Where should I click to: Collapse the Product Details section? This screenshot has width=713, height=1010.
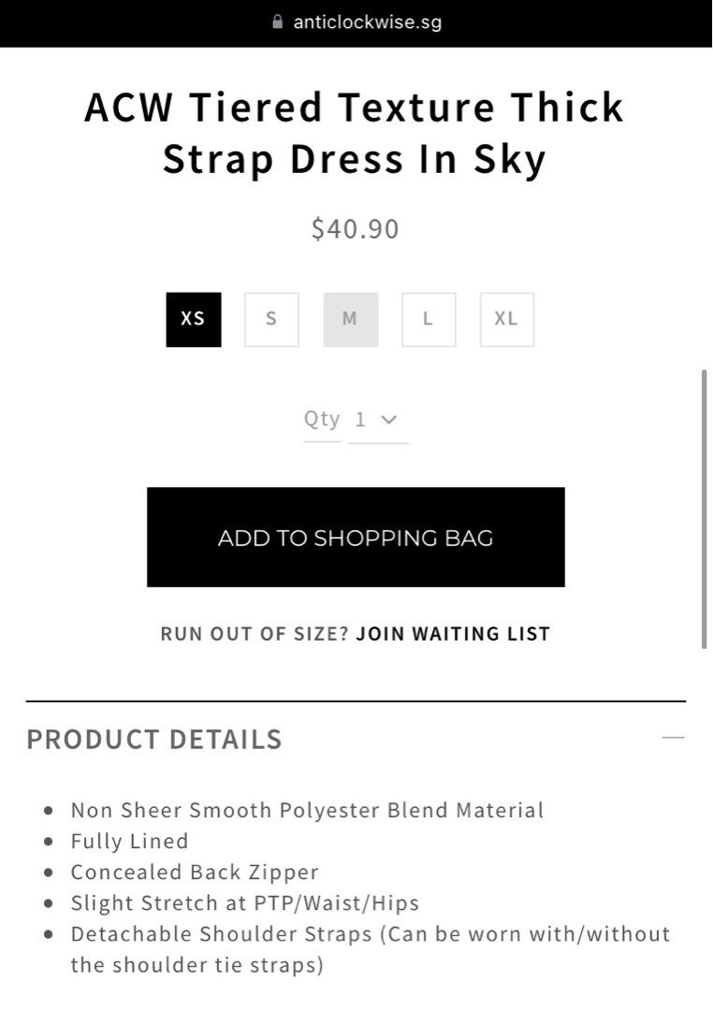[673, 738]
